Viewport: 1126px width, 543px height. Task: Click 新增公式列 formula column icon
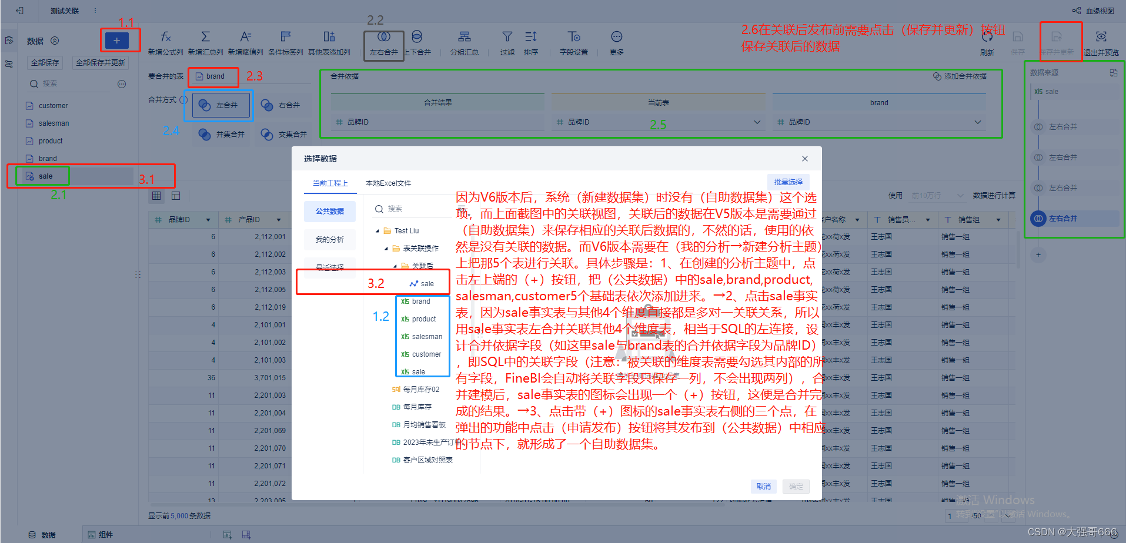click(x=166, y=37)
